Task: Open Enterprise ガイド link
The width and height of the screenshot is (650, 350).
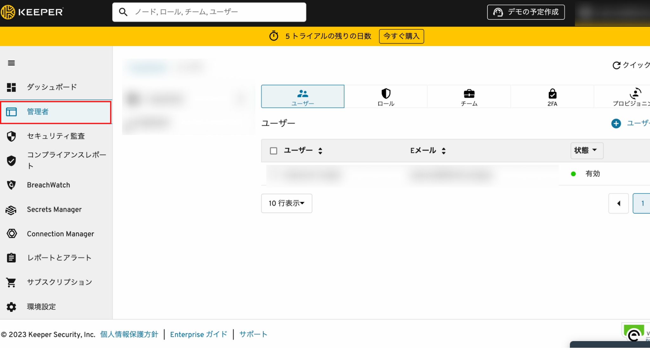Action: click(x=199, y=334)
